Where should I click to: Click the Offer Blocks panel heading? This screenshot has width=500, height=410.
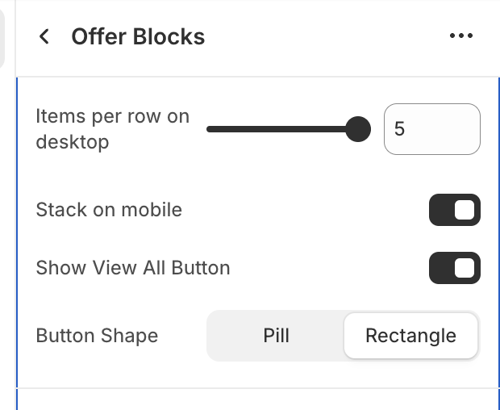[138, 36]
